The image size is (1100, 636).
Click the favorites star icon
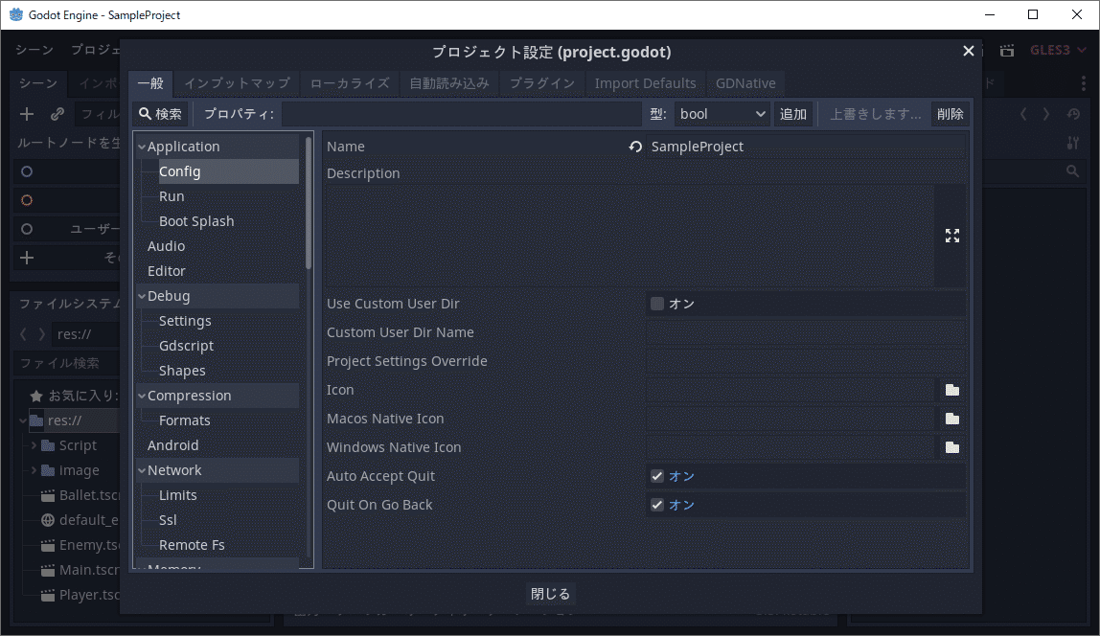36,397
